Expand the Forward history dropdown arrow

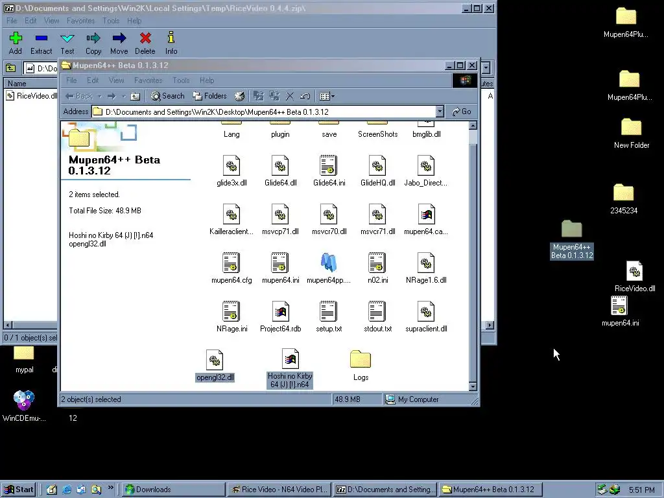coord(124,96)
